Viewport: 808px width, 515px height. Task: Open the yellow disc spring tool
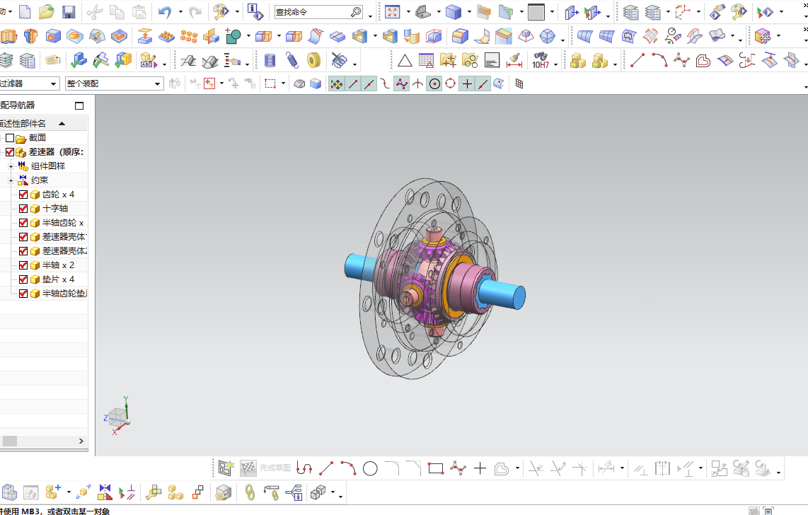[314, 61]
